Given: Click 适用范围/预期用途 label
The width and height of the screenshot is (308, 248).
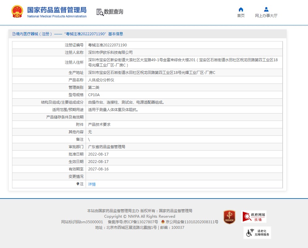Looking at the screenshot, I should point(68,110).
